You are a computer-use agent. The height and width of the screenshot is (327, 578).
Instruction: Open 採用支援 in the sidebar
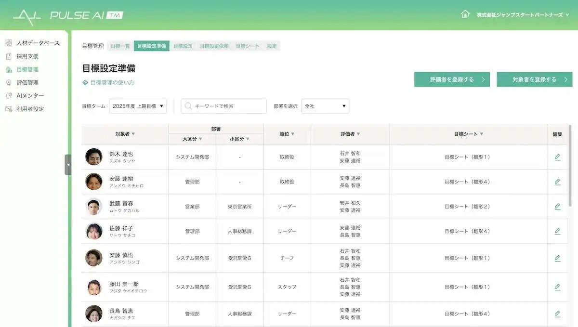click(27, 56)
